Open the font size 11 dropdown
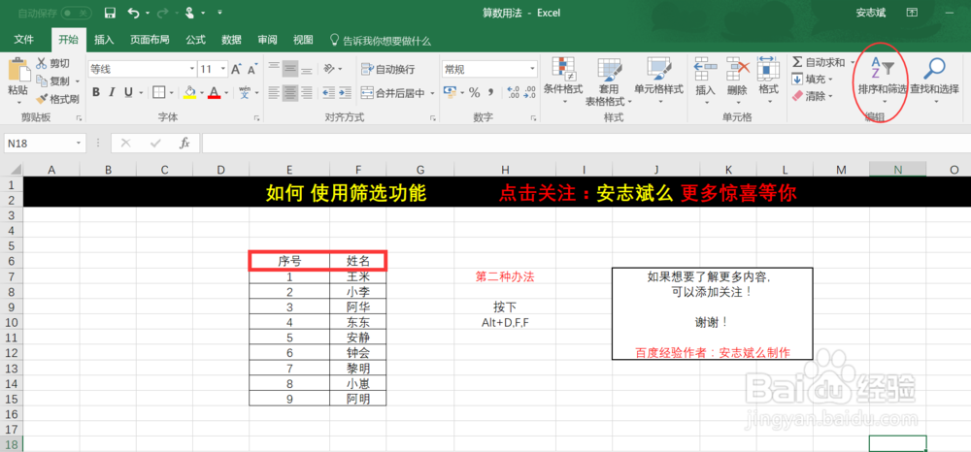 223,69
